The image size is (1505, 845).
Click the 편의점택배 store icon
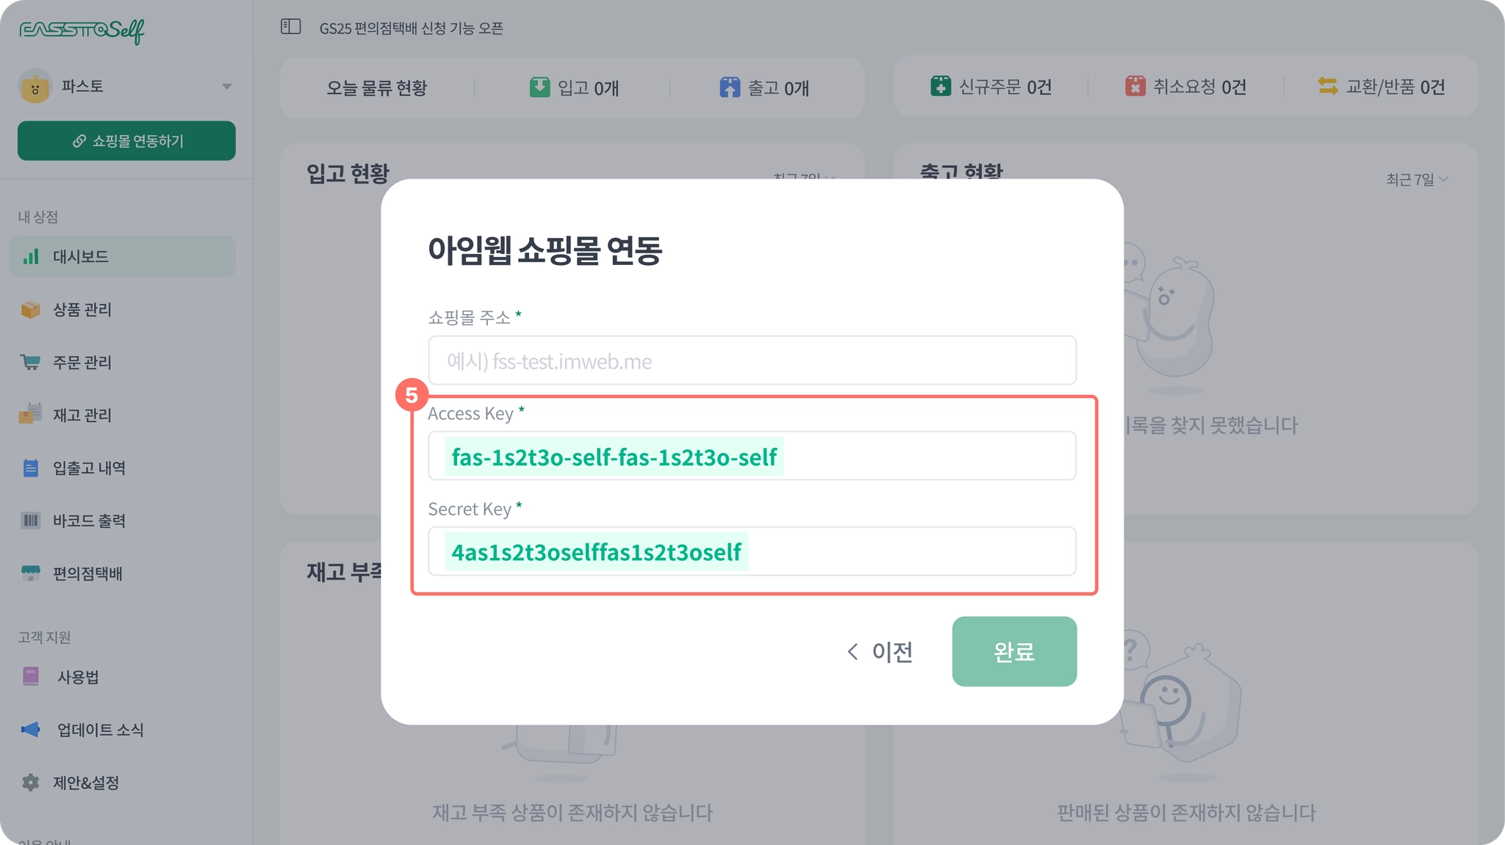[30, 573]
